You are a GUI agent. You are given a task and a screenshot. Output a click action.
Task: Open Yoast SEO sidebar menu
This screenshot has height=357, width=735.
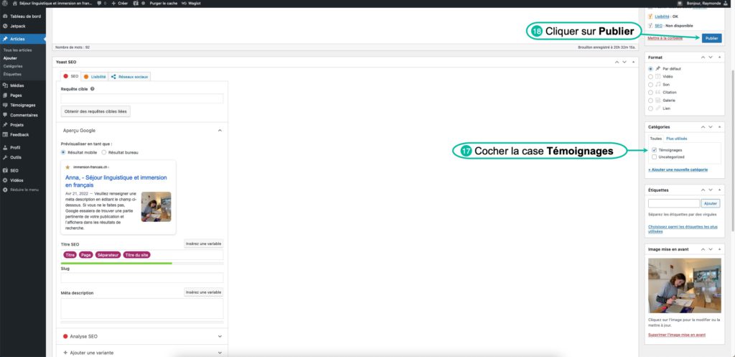click(14, 170)
